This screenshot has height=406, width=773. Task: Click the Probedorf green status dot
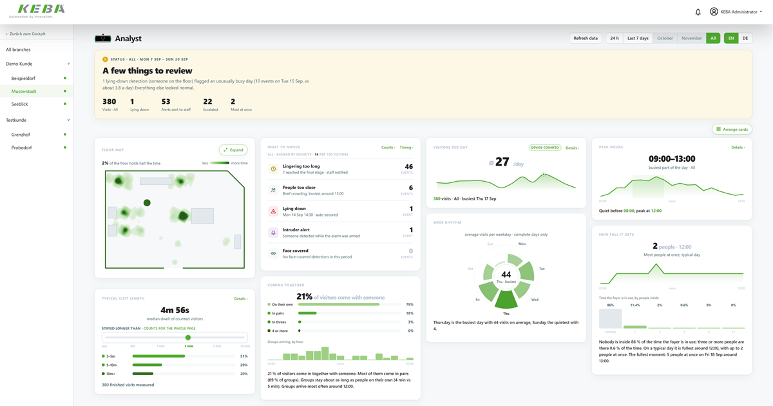click(65, 148)
